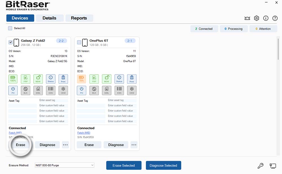Click OnePlus 6T SIML icon
The width and height of the screenshot is (282, 174).
(107, 90)
